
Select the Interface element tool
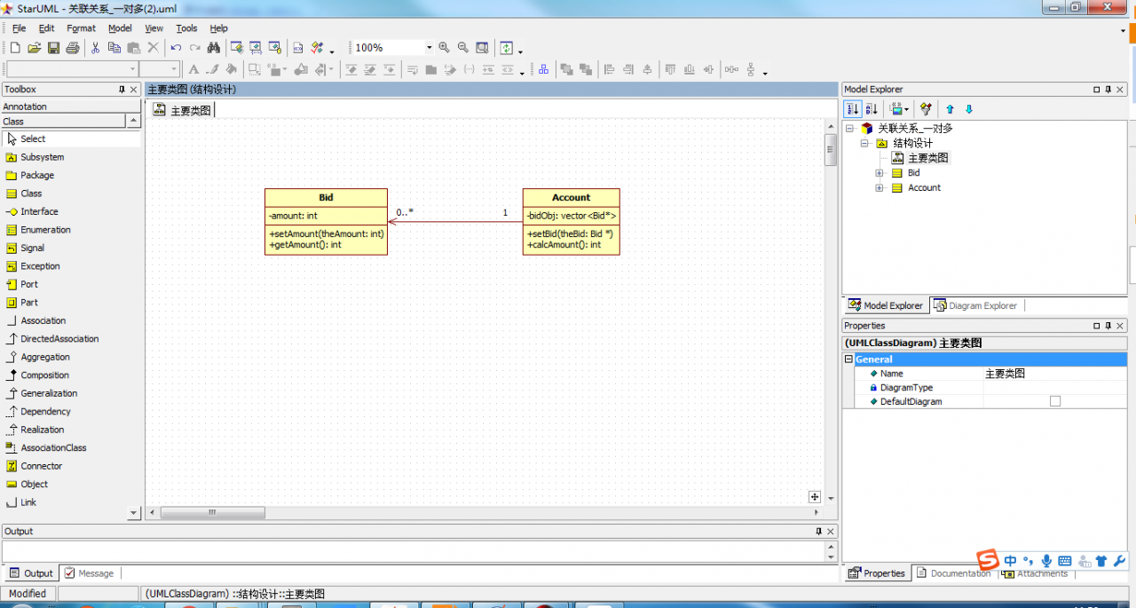tap(39, 211)
